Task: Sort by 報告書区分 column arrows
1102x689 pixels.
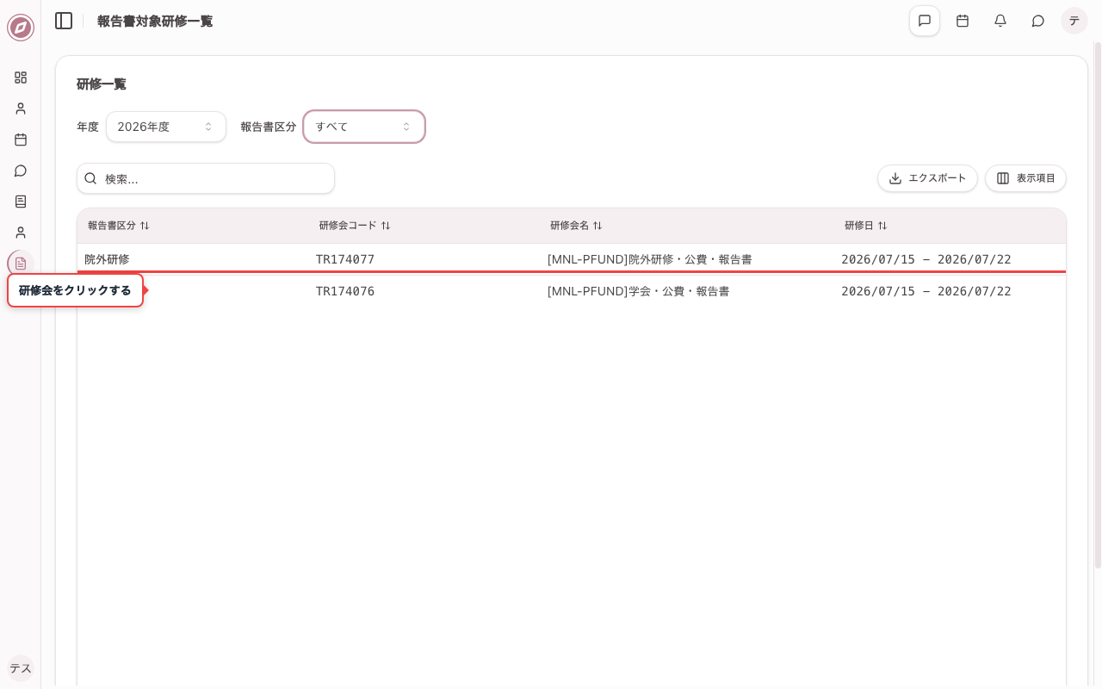Action: coord(145,226)
